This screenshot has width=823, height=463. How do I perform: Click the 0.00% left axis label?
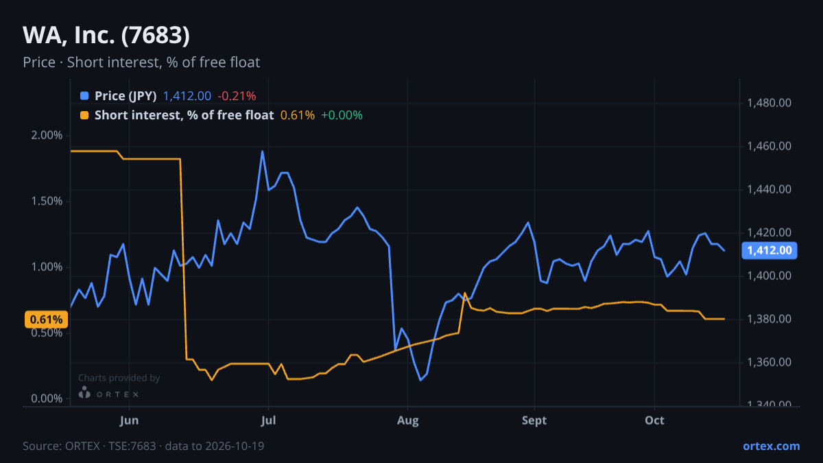click(47, 399)
